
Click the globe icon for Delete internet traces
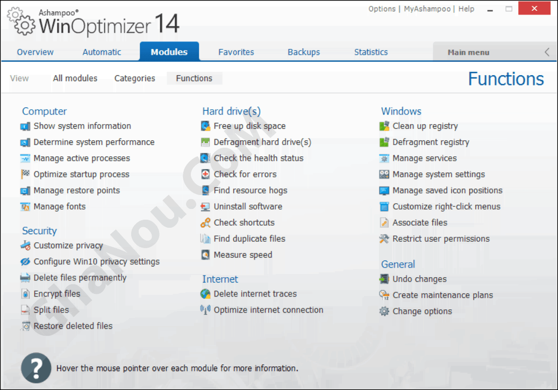tap(205, 294)
